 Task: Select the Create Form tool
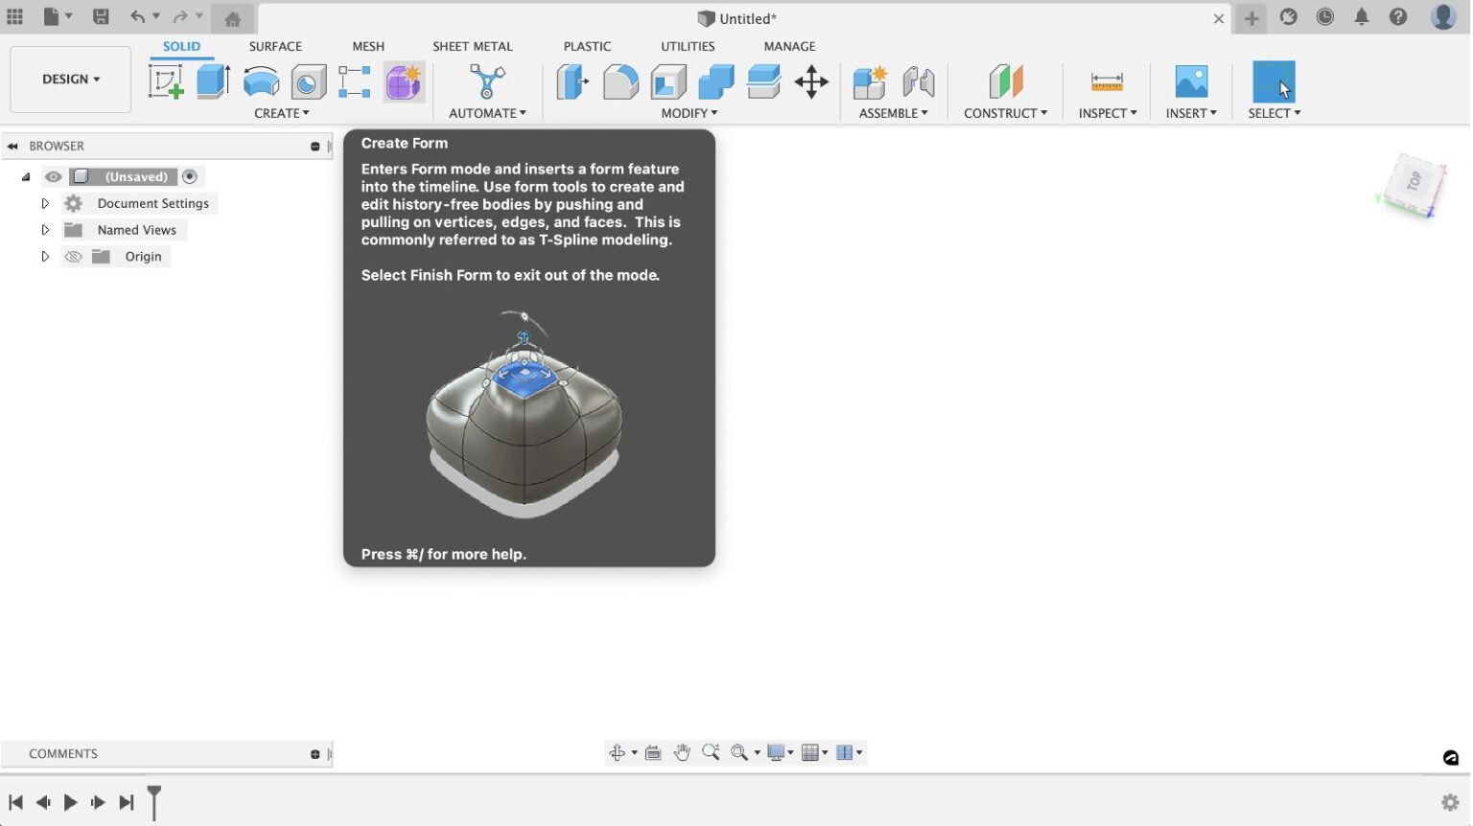tap(403, 81)
